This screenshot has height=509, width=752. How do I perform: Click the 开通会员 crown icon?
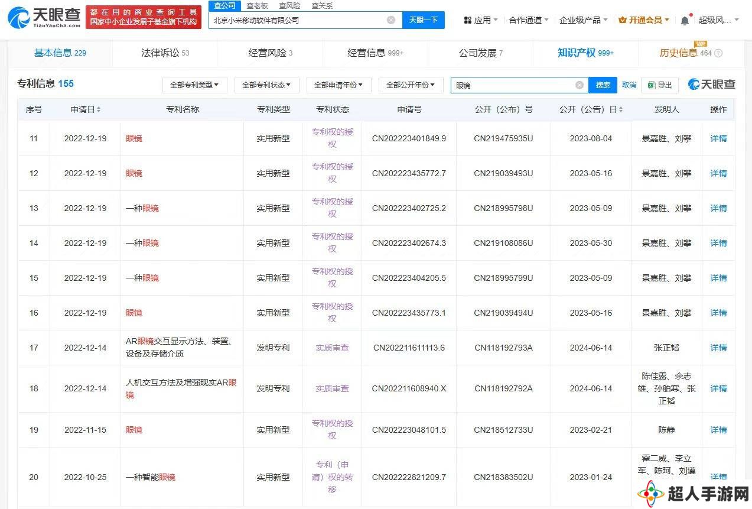[x=623, y=20]
